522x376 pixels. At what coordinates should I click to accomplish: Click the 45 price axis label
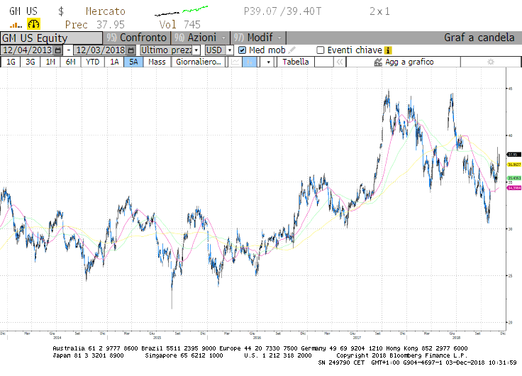[510, 89]
